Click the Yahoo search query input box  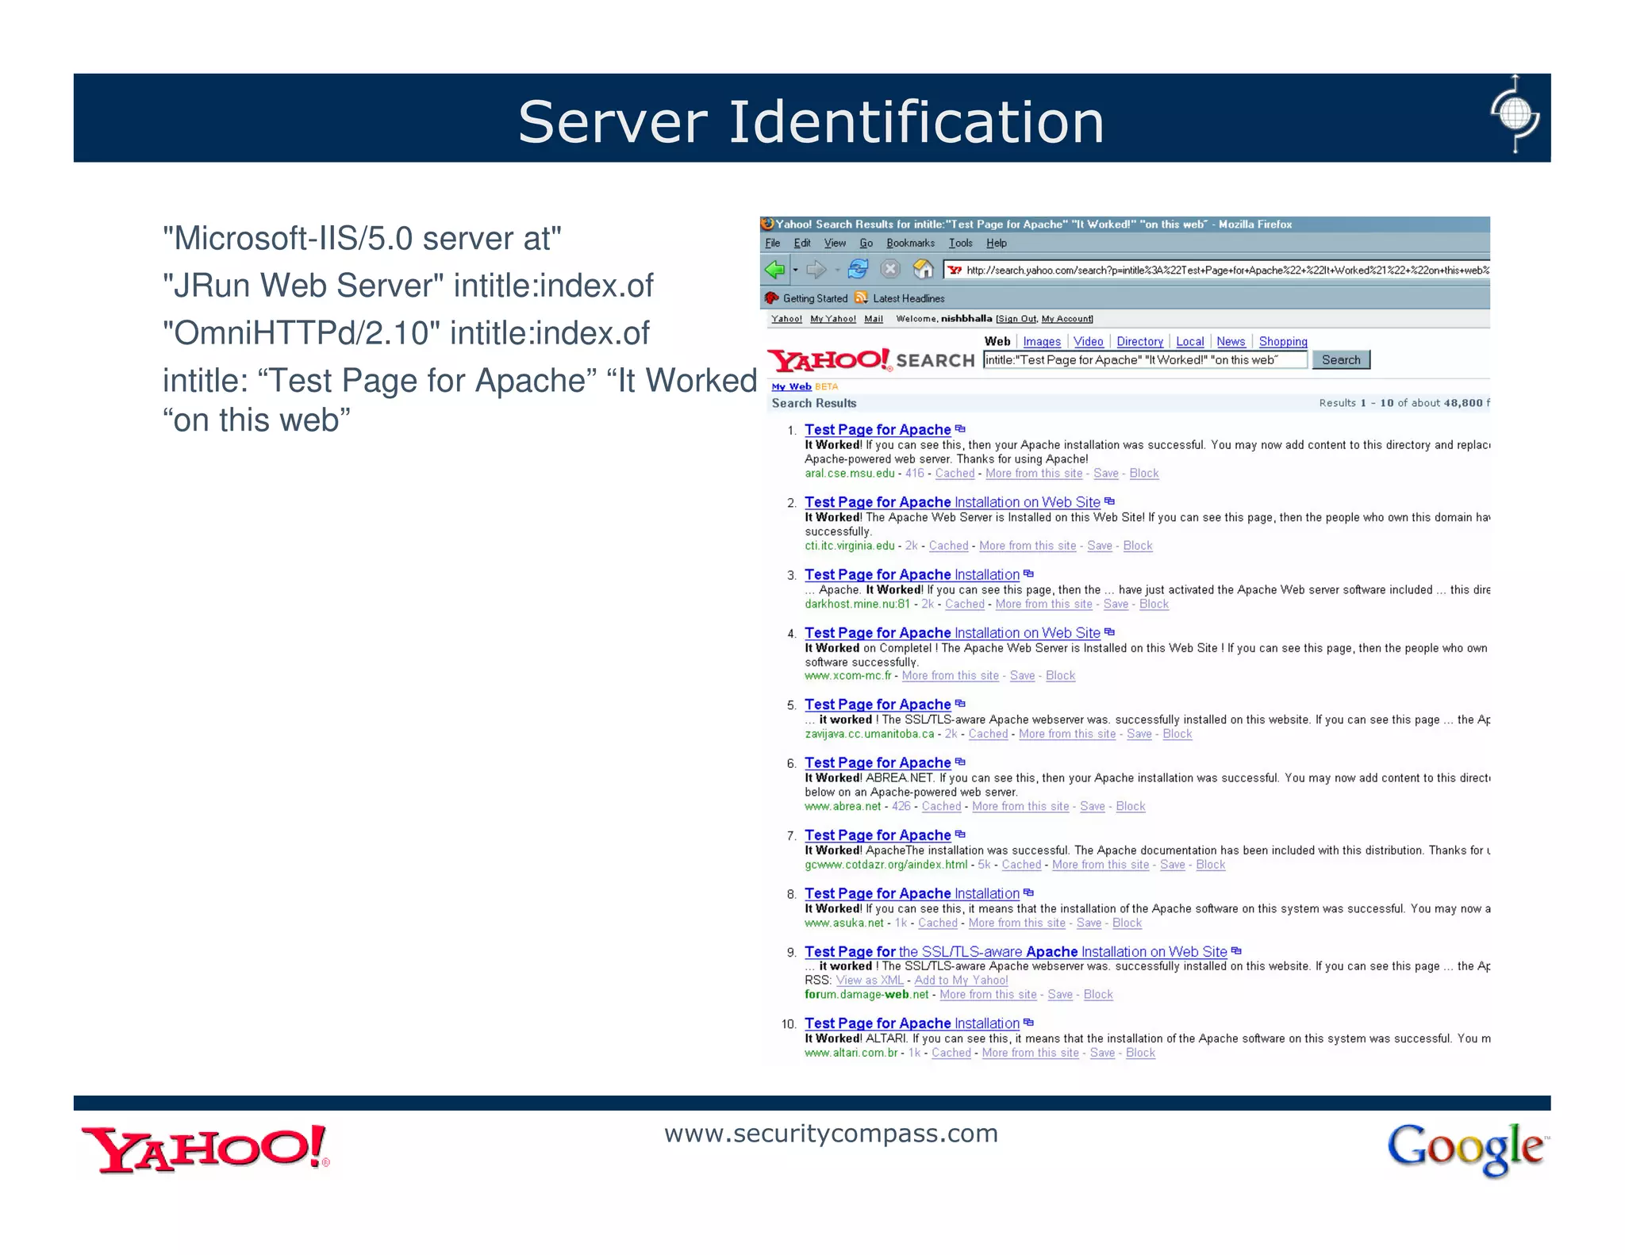coord(1145,360)
